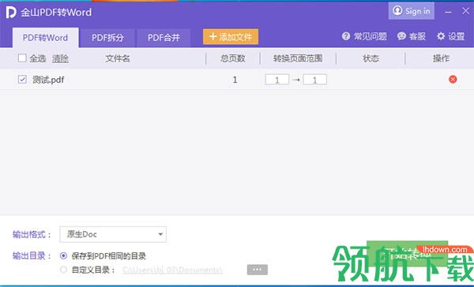
Task: Click the start page input for 测试.pdf
Action: pyautogui.click(x=277, y=80)
